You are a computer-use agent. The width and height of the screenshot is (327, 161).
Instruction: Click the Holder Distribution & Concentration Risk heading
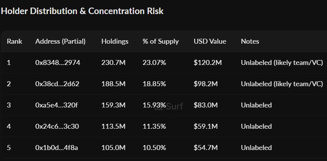click(82, 11)
